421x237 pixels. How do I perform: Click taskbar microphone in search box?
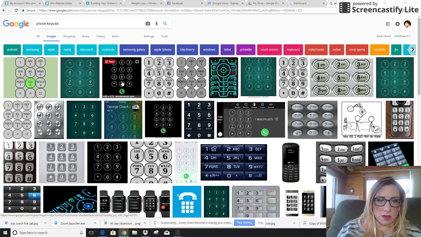pos(81,233)
